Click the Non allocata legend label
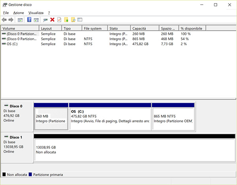The image size is (237, 185). tap(17, 175)
